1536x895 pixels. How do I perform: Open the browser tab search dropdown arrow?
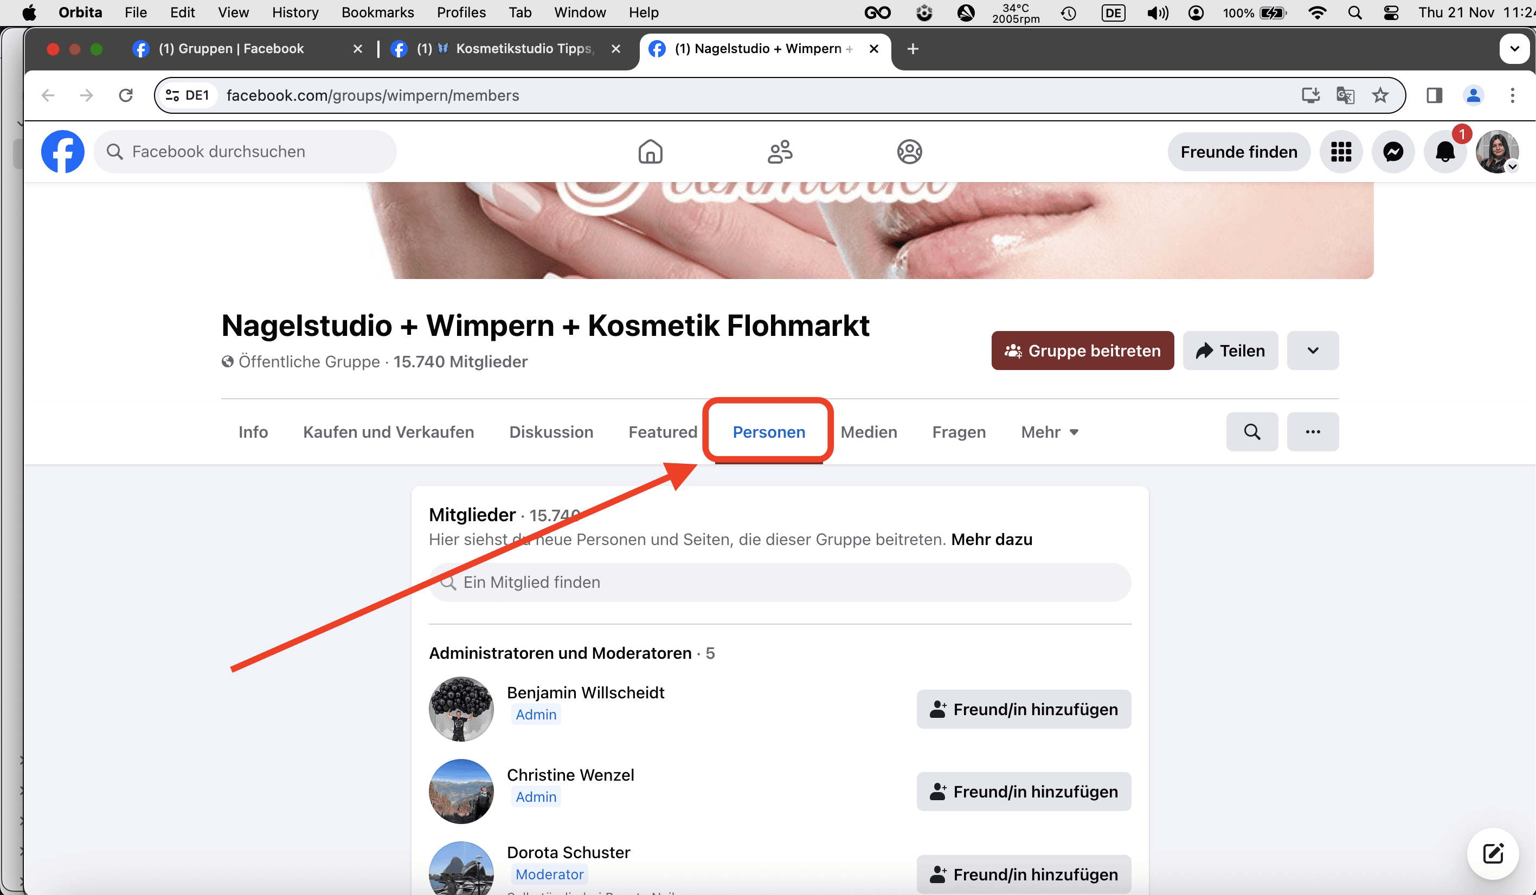1515,49
